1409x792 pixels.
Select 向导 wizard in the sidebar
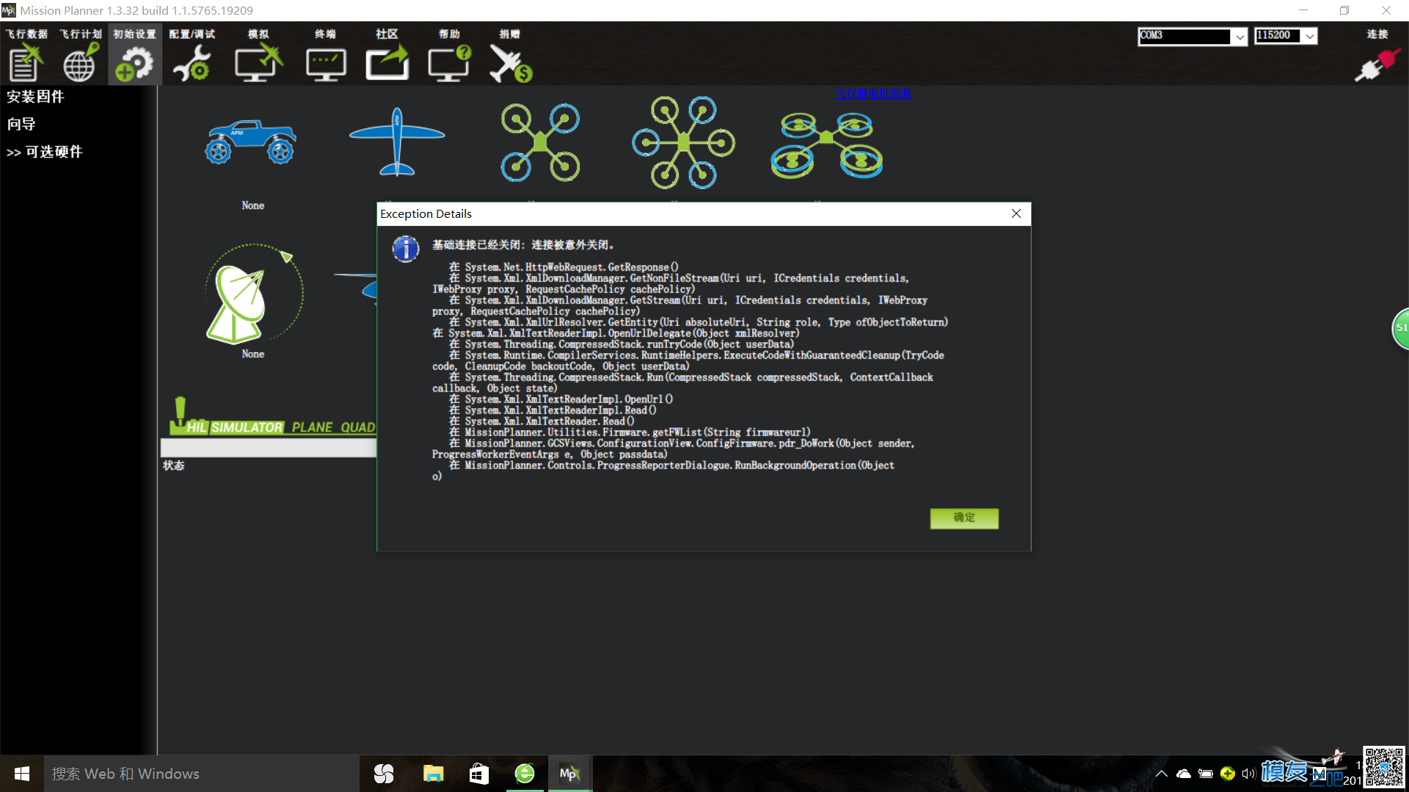click(21, 124)
